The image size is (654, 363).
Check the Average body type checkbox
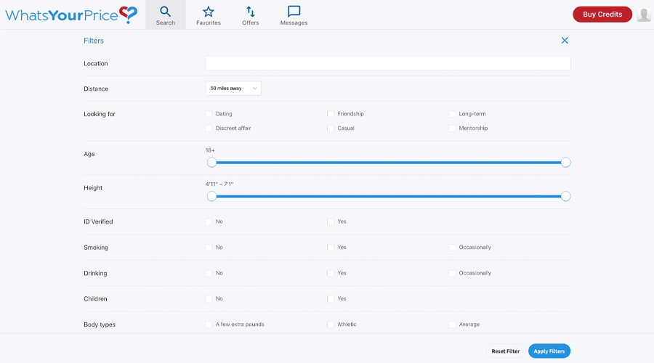click(x=452, y=325)
